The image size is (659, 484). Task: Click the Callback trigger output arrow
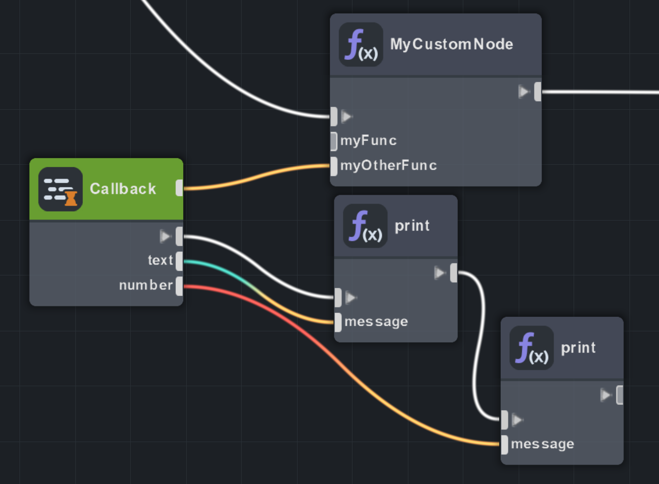pos(165,236)
